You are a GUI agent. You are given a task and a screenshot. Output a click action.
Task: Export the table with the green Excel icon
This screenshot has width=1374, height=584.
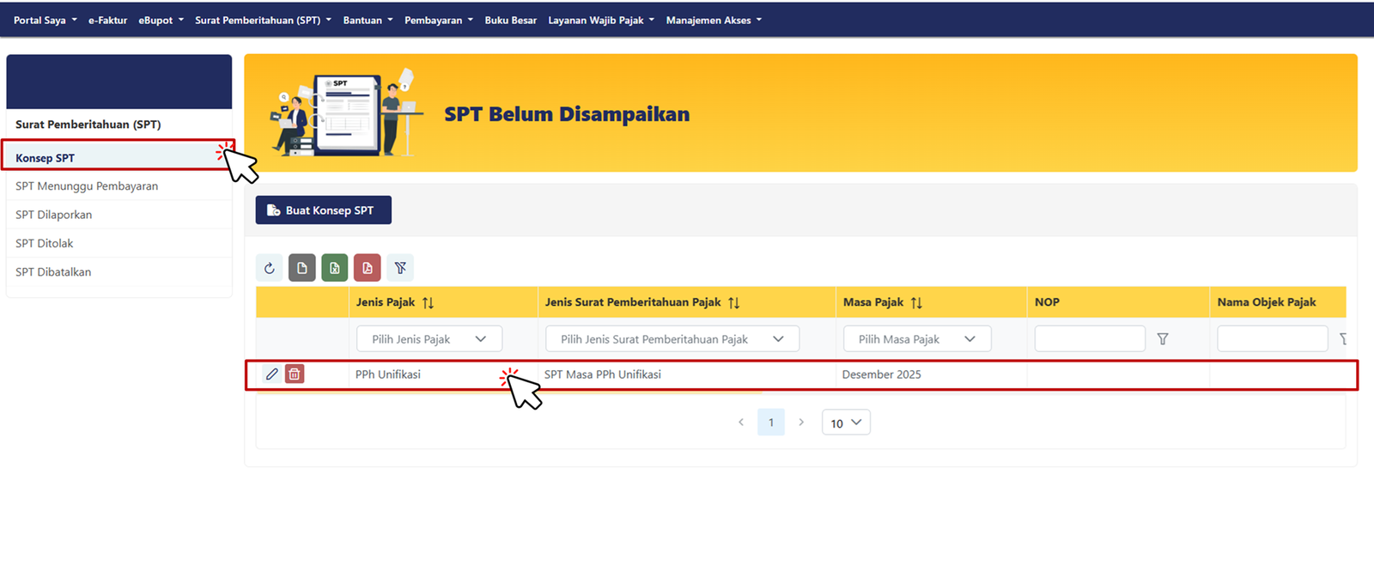[335, 268]
